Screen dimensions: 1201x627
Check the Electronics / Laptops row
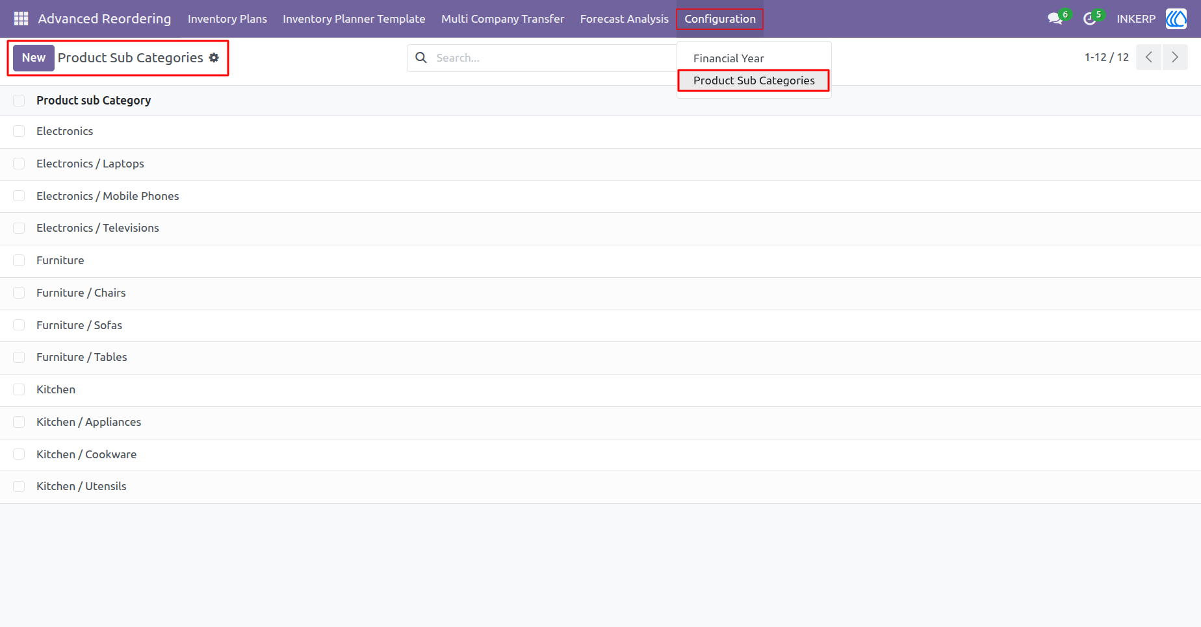[19, 164]
